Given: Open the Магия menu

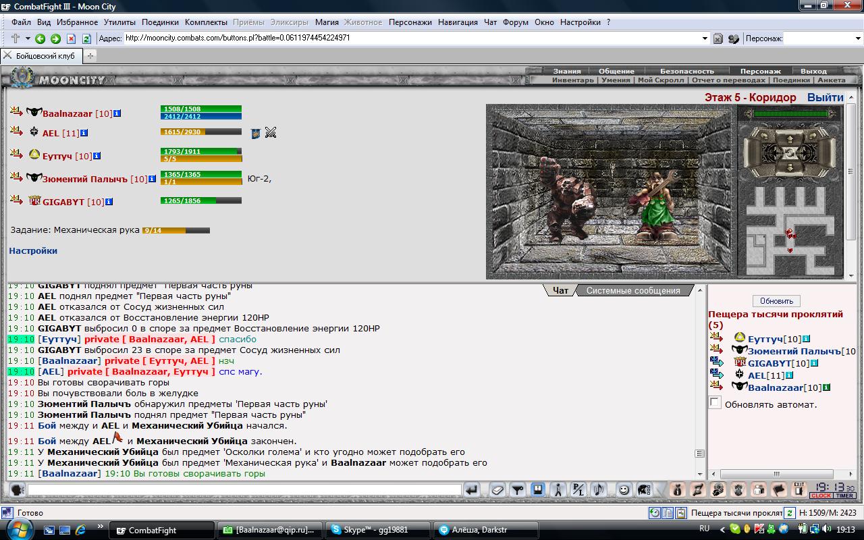Looking at the screenshot, I should click(327, 22).
